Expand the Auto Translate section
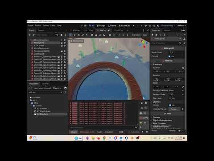 (x=159, y=123)
